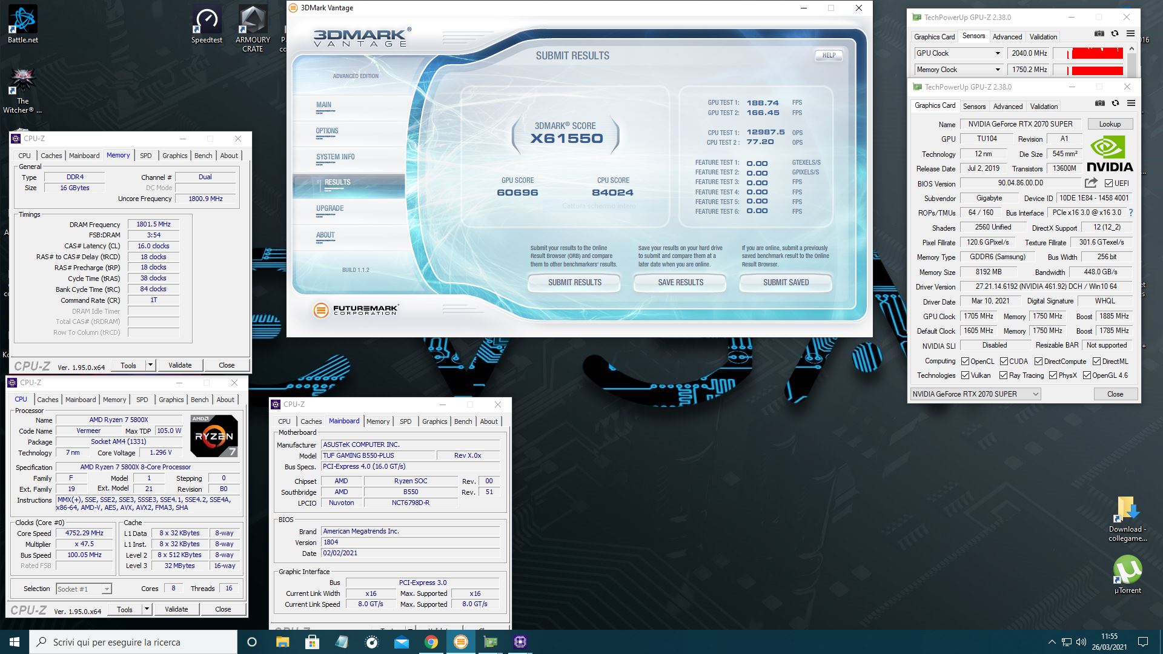Open the hamburger menu in the GPU-Z Sensors window

click(x=1130, y=34)
